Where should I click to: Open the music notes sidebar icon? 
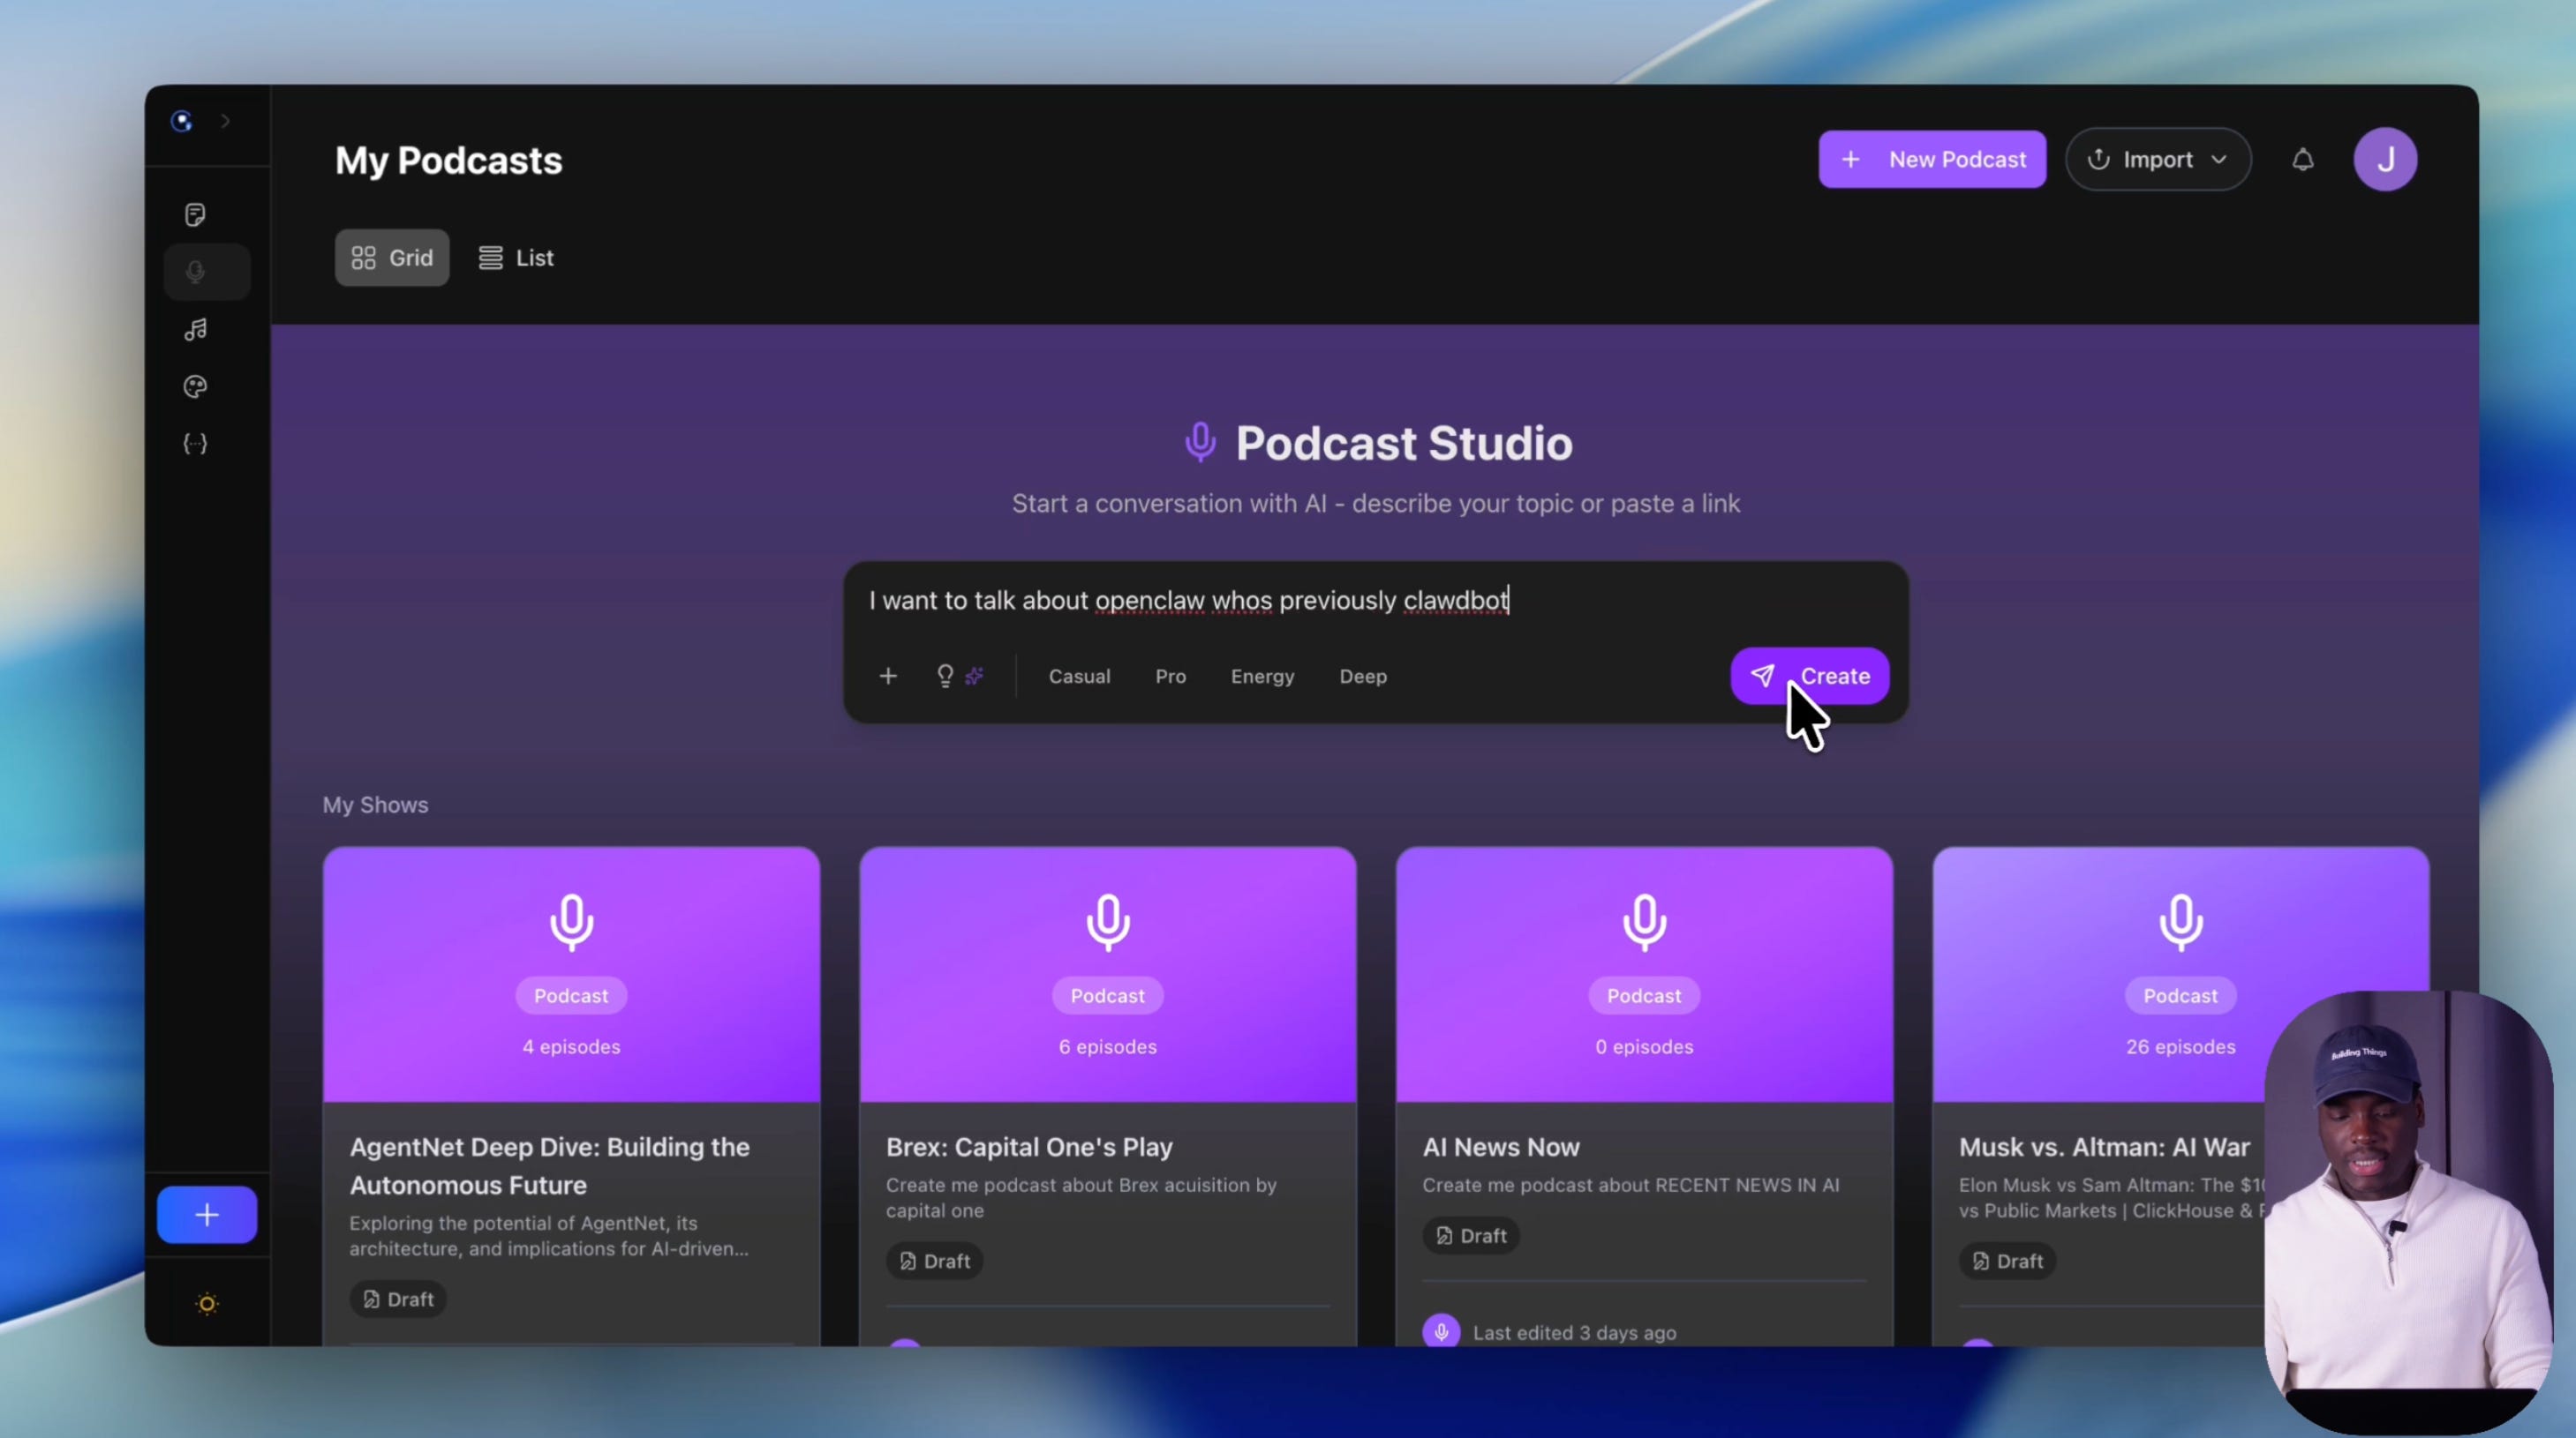pos(196,329)
